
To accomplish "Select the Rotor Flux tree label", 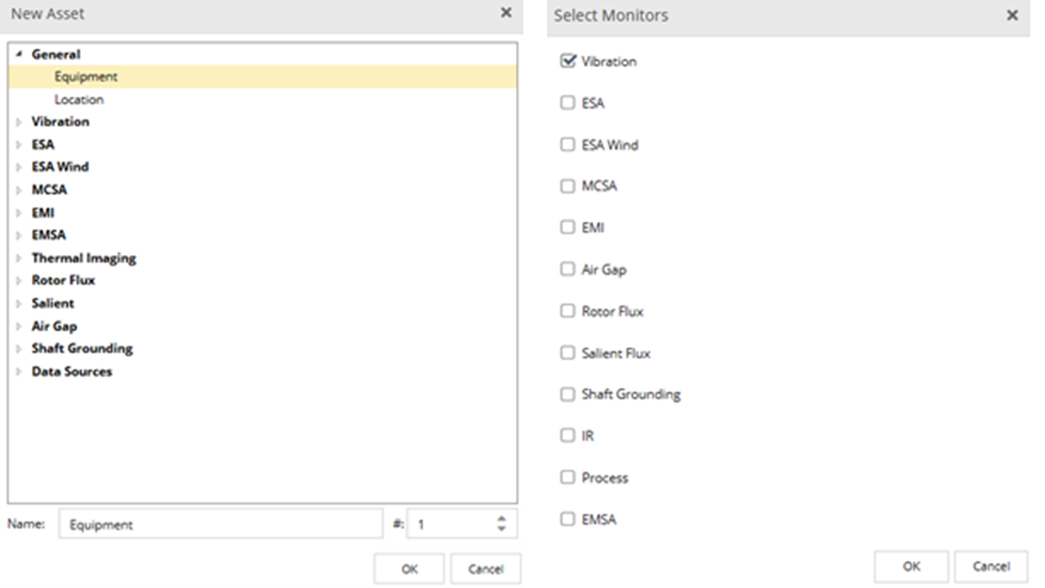I will click(63, 280).
